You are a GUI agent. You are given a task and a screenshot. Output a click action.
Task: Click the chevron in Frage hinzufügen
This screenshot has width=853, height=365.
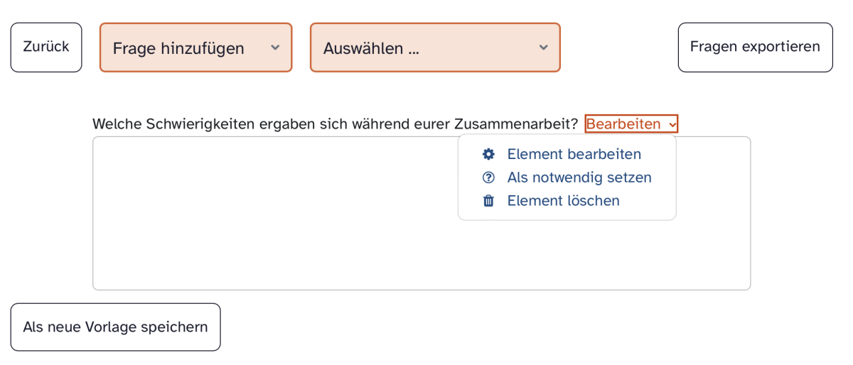[275, 48]
